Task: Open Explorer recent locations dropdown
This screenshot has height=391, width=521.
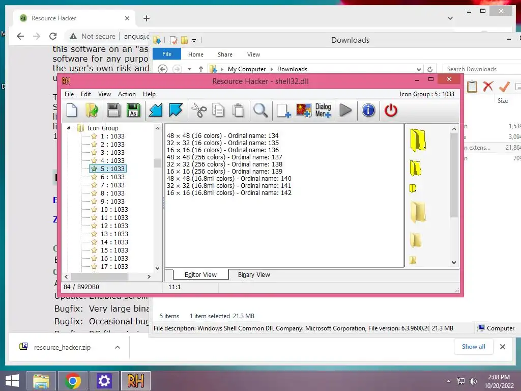Action: click(x=189, y=69)
